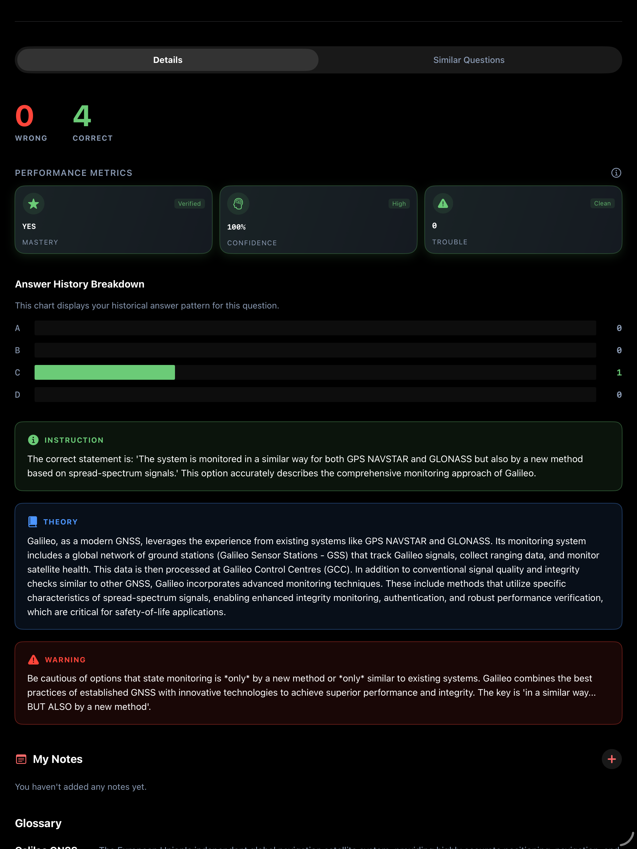Screen dimensions: 637x849
Task: Expand the Mastery metric card
Action: (113, 220)
